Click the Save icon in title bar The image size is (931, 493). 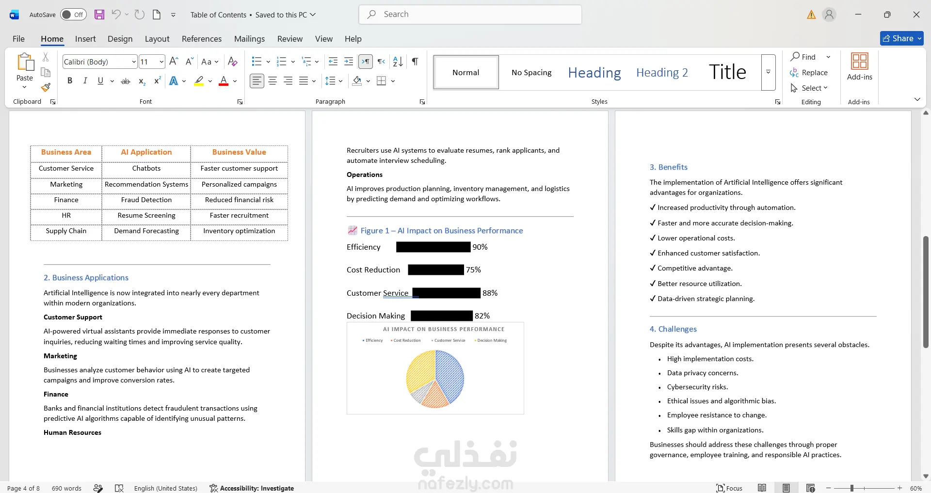click(x=99, y=15)
